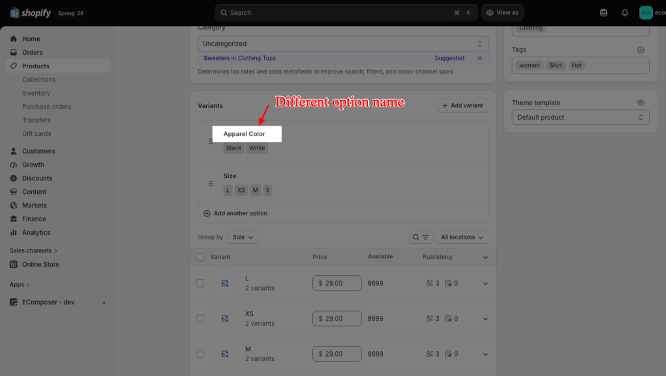Click the Size option drag handle
Screen dimensions: 666x376
(x=211, y=183)
